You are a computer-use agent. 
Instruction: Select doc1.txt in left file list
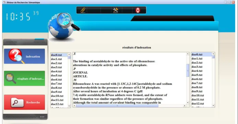[59, 59]
